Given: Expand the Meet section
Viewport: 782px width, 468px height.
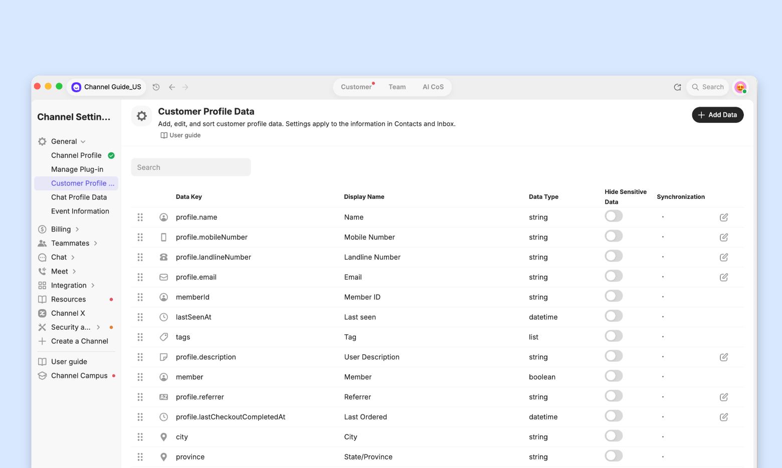Looking at the screenshot, I should click(x=74, y=272).
